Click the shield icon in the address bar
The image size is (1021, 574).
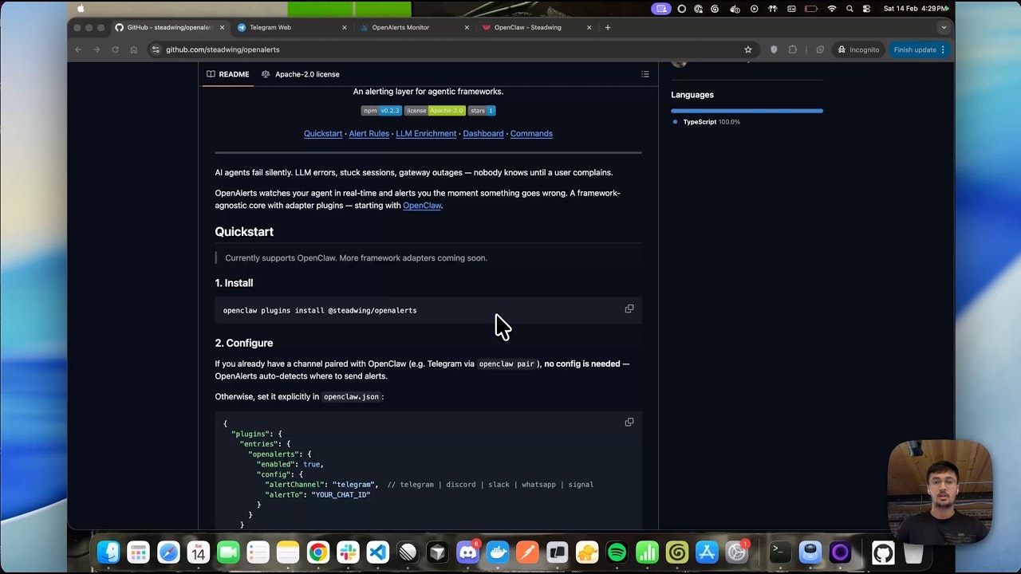click(x=774, y=49)
